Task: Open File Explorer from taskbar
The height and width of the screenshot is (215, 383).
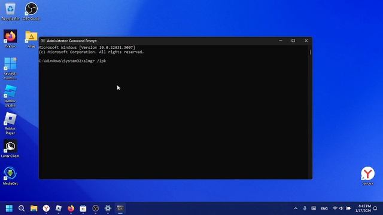Action: (34, 208)
